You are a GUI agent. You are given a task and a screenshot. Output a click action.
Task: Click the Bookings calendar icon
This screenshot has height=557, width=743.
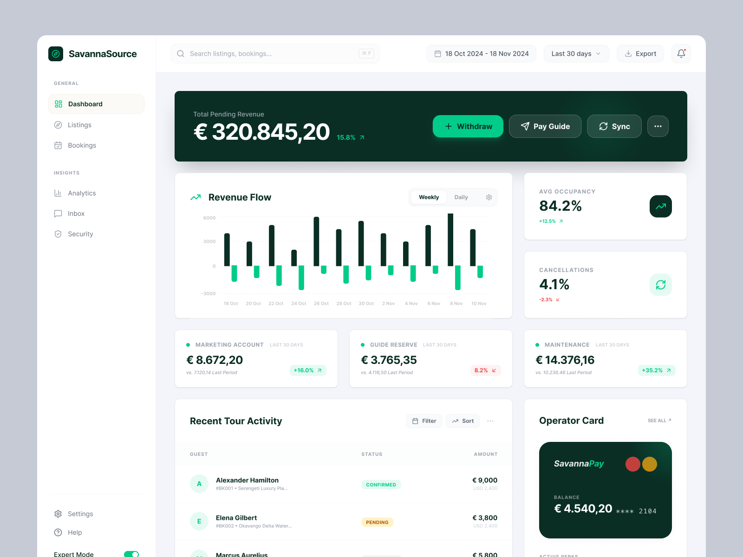pyautogui.click(x=58, y=145)
